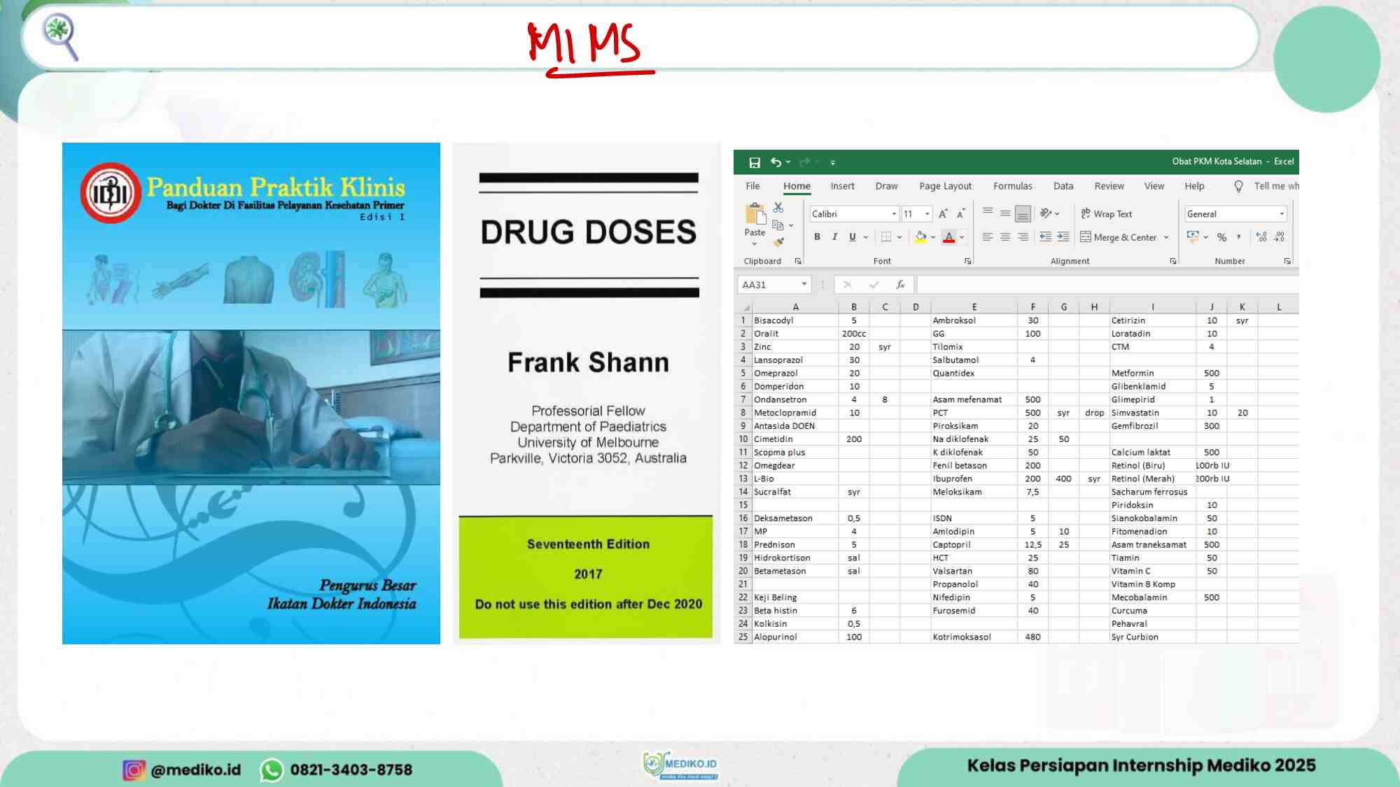Click the magnifier search icon in top bar
The image size is (1400, 787).
pyautogui.click(x=60, y=36)
